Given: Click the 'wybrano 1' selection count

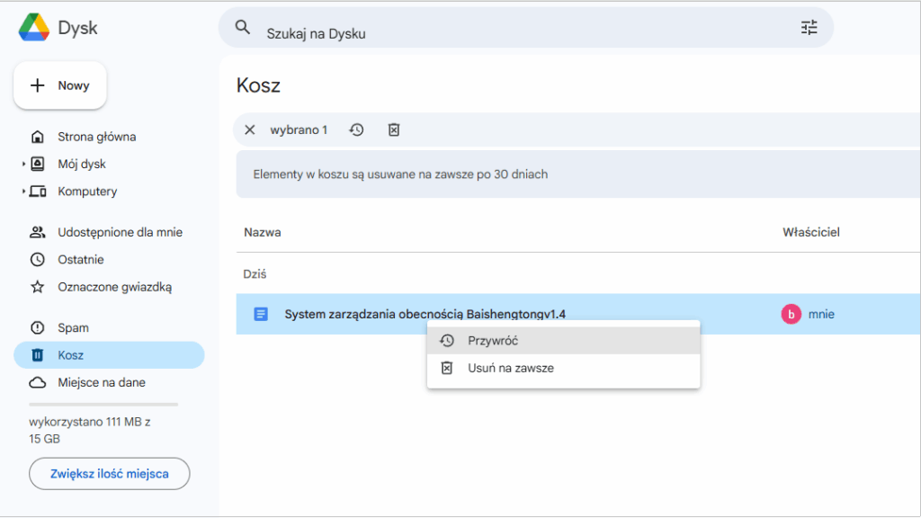Looking at the screenshot, I should point(299,129).
